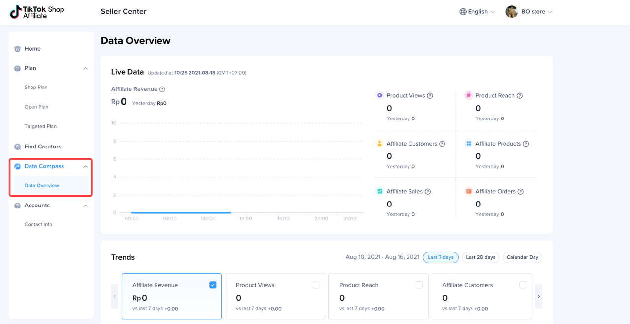This screenshot has width=630, height=324.
Task: Click the help icon beside Affiliate Revenue
Action: tap(162, 89)
